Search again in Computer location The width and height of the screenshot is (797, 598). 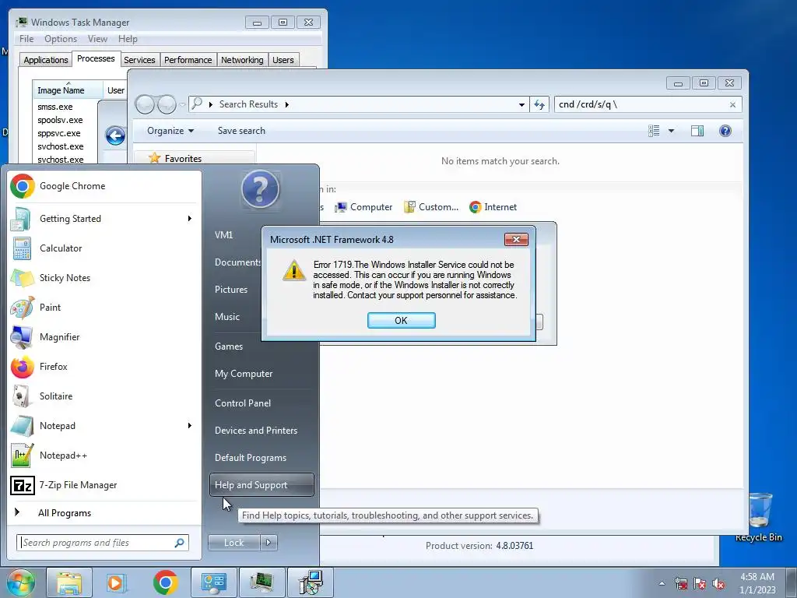[364, 207]
